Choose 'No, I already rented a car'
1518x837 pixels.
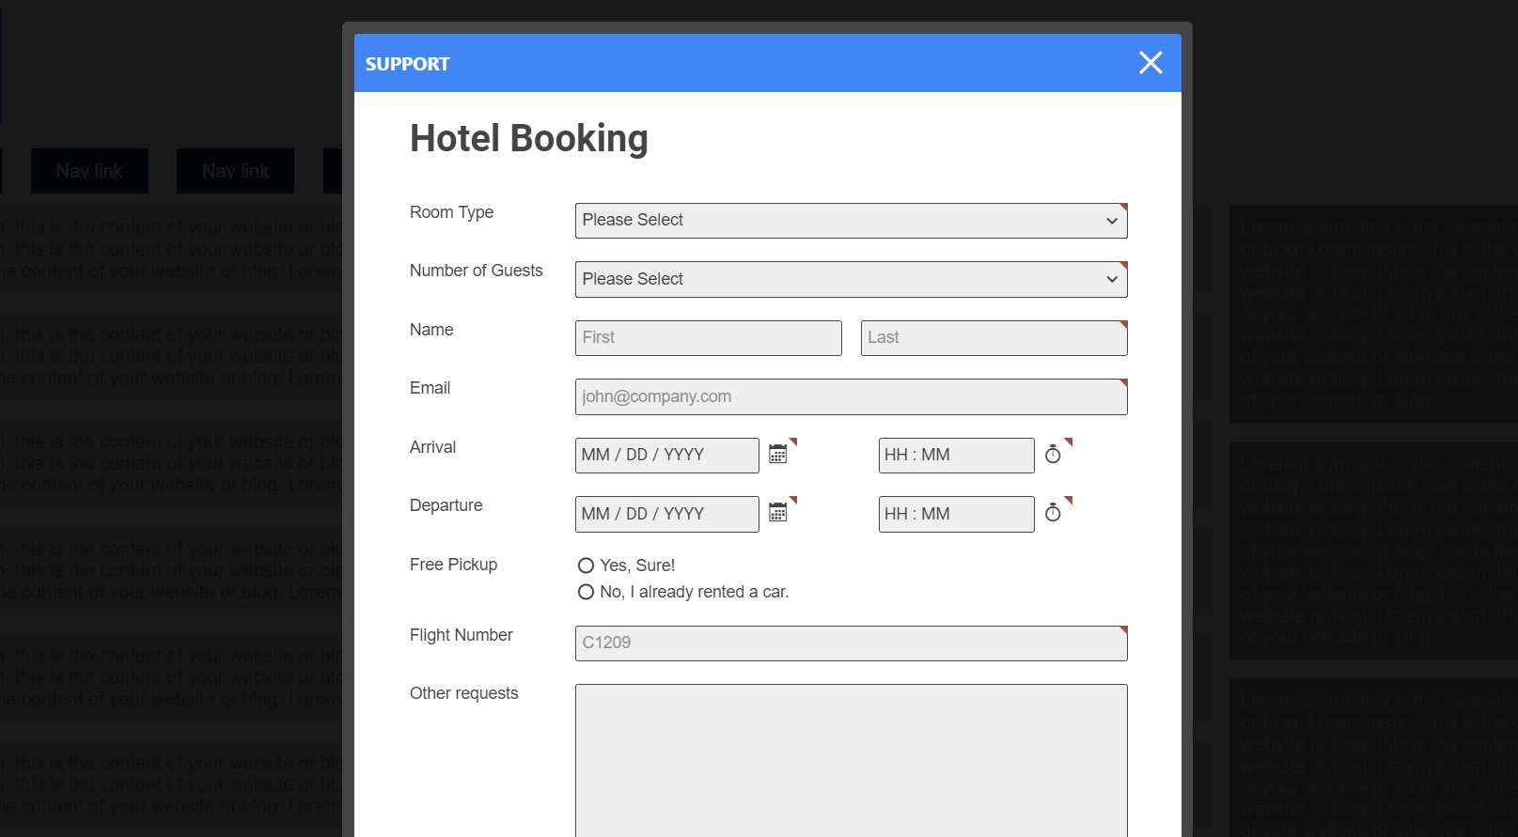[x=586, y=592]
